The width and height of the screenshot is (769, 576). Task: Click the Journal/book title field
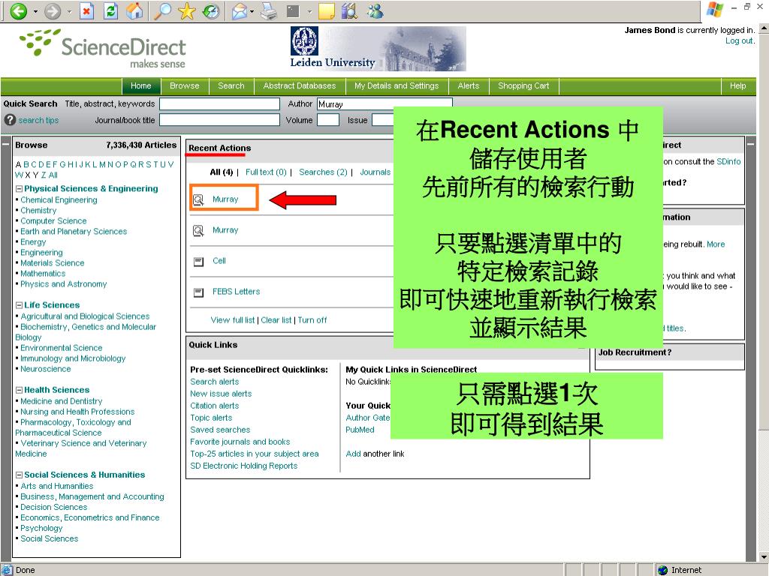pos(219,120)
